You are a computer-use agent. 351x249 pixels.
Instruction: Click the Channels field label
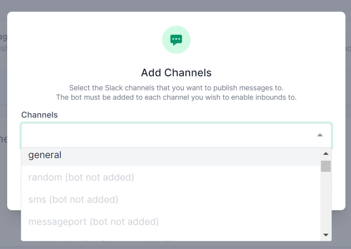(39, 115)
